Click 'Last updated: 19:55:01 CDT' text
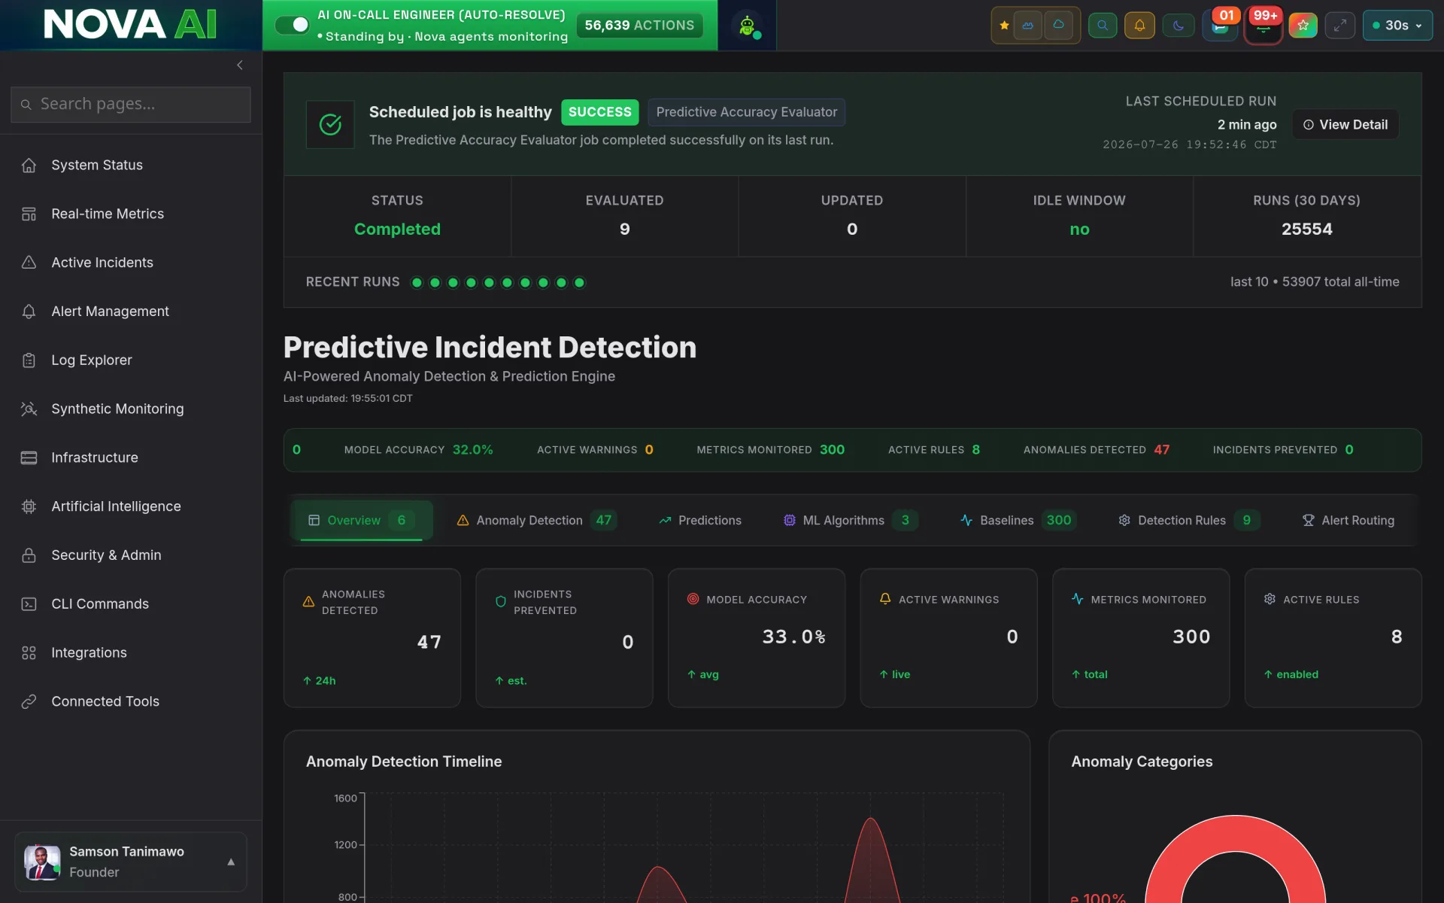This screenshot has width=1444, height=903. coord(347,399)
